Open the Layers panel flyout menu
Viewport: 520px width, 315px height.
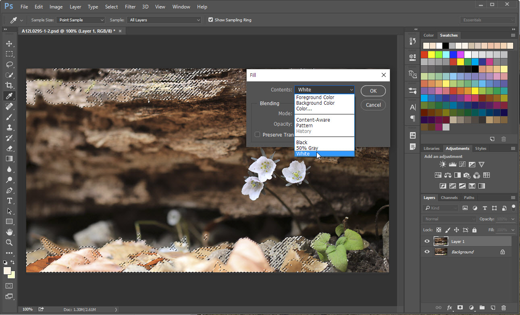point(513,198)
